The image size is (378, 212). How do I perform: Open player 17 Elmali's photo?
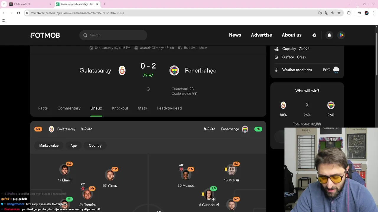[64, 170]
